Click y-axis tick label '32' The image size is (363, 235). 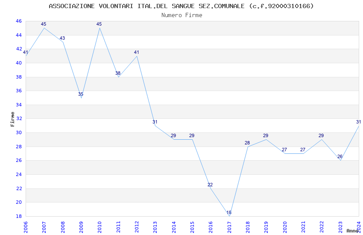pyautogui.click(x=19, y=118)
